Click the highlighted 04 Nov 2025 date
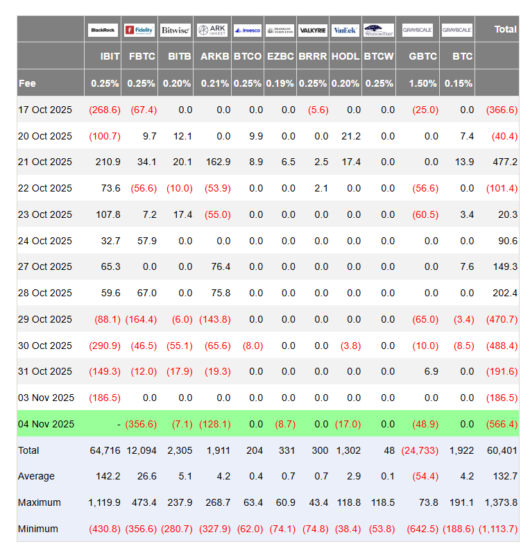The height and width of the screenshot is (553, 530). click(46, 424)
